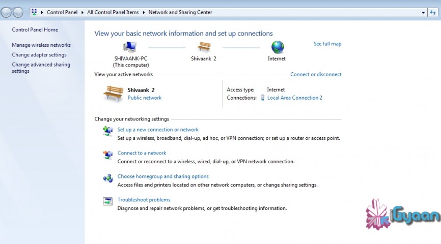Refresh the page with address bar refresh button

tap(434, 12)
